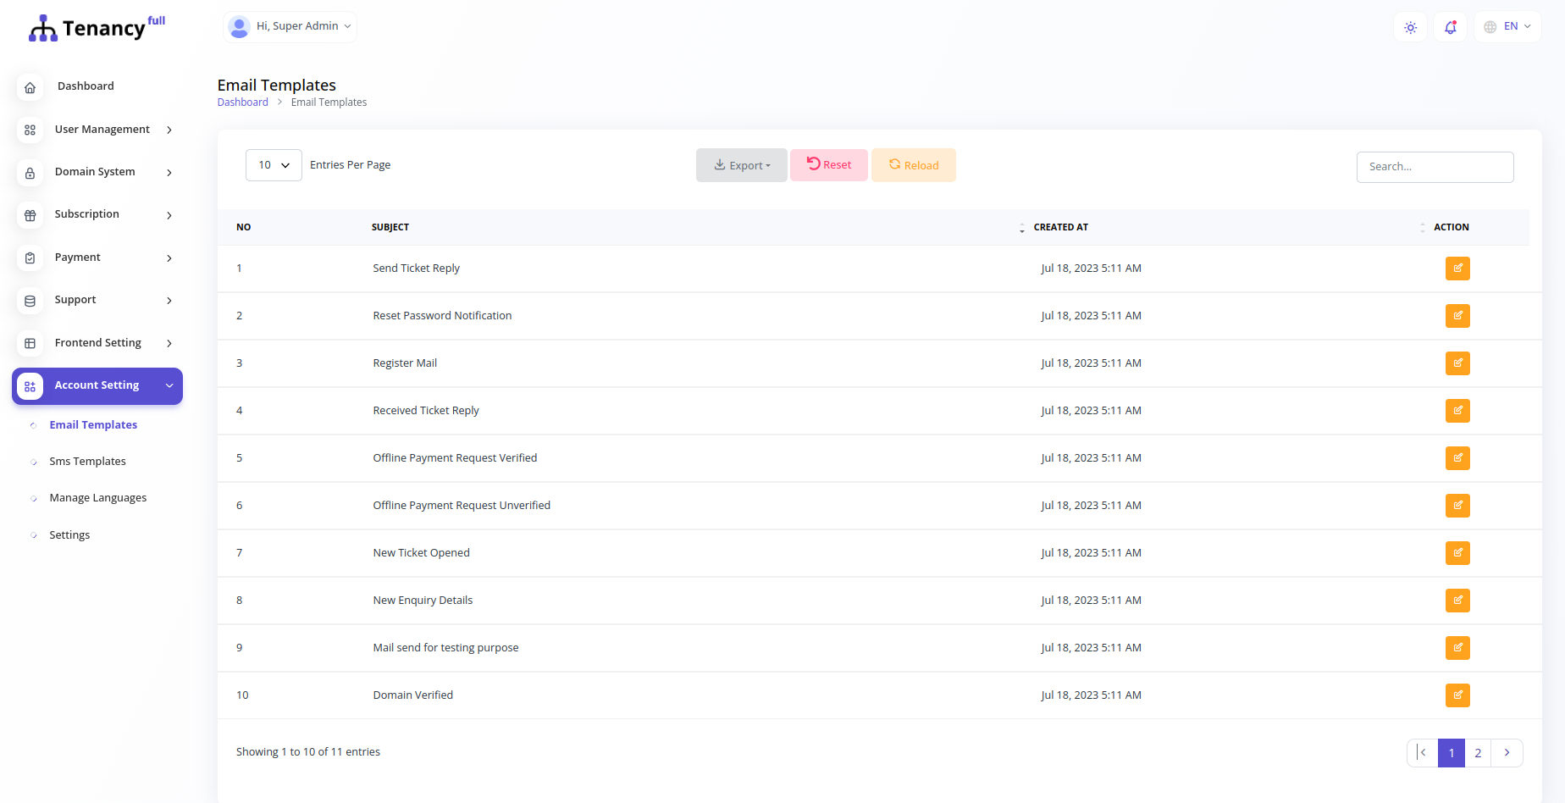The image size is (1565, 803).
Task: Click the edit icon for Register Mail
Action: [1457, 363]
